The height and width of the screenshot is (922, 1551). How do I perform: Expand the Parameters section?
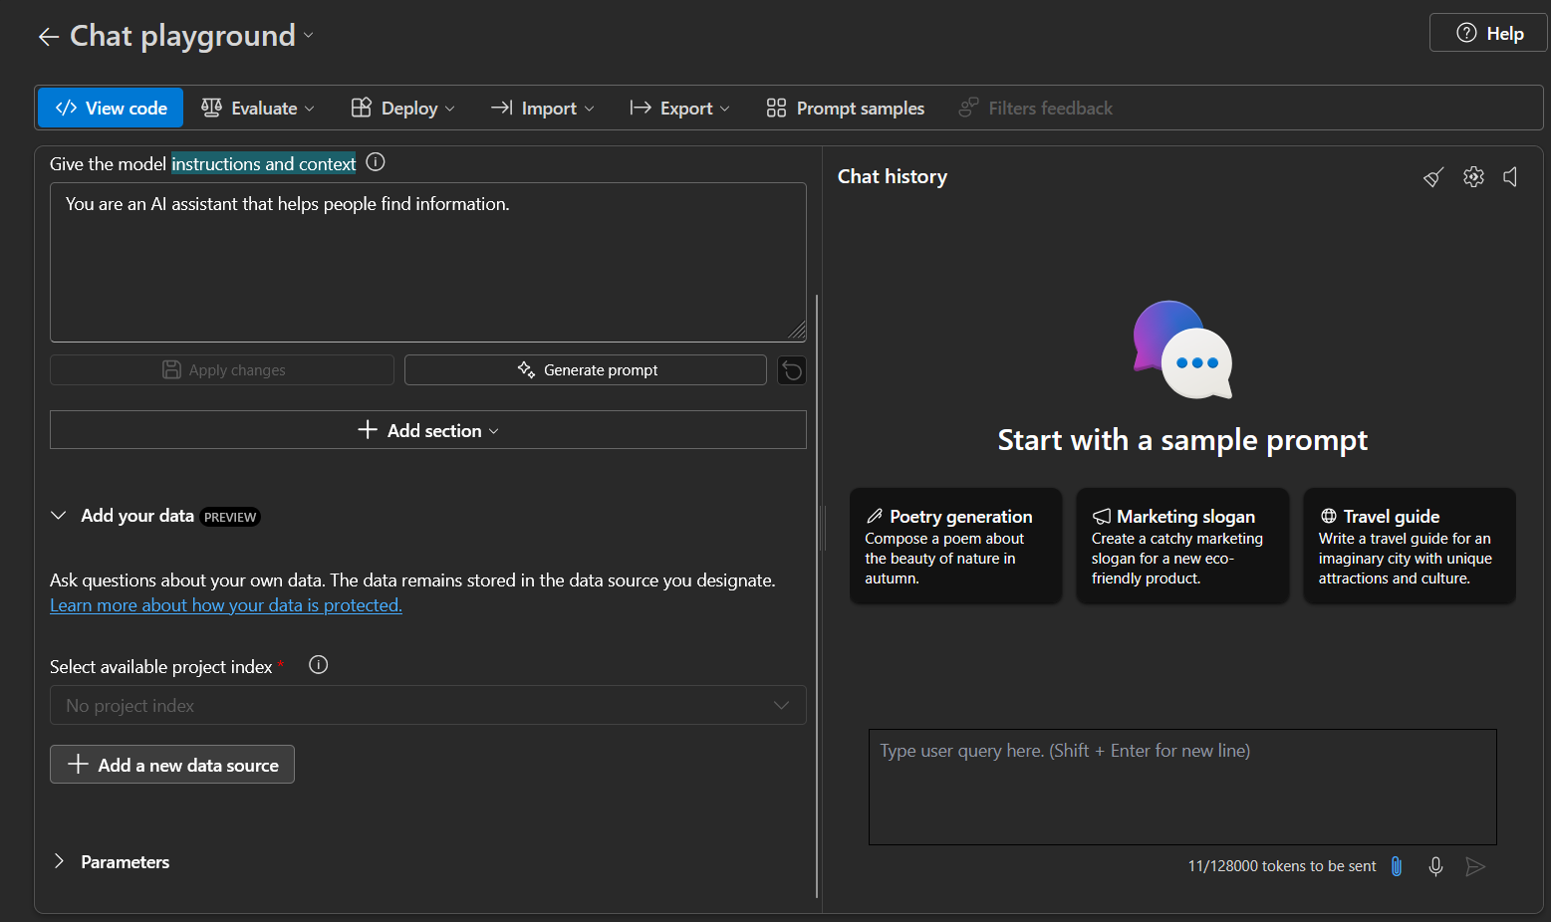[111, 861]
